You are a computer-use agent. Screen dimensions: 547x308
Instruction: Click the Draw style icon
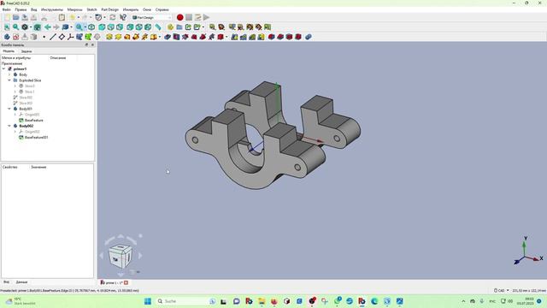25,27
